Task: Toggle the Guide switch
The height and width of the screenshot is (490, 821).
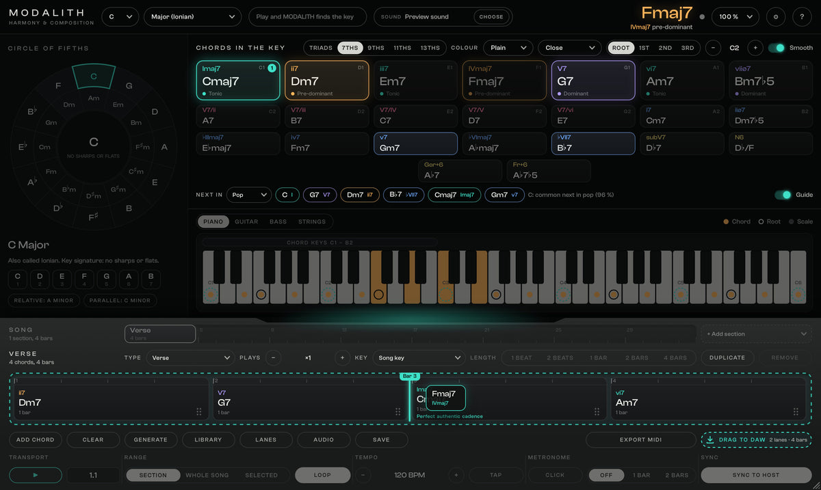Action: click(x=783, y=195)
